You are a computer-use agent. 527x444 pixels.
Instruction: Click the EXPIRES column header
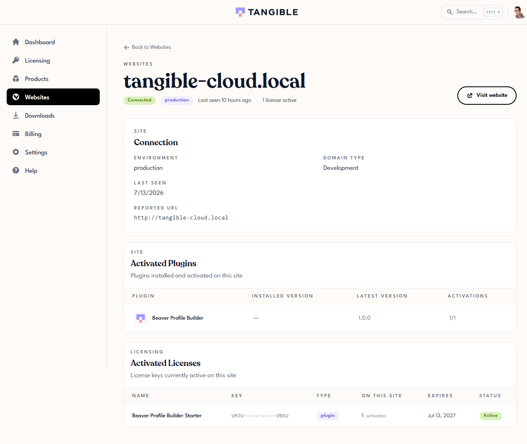440,396
